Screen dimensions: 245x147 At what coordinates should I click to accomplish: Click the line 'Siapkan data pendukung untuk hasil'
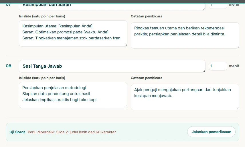(56, 94)
